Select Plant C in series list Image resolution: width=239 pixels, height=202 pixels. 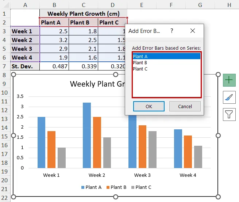pos(166,69)
